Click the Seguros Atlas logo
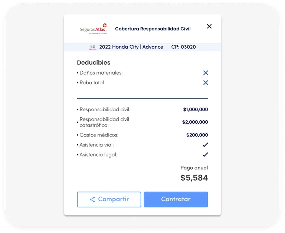 [93, 29]
